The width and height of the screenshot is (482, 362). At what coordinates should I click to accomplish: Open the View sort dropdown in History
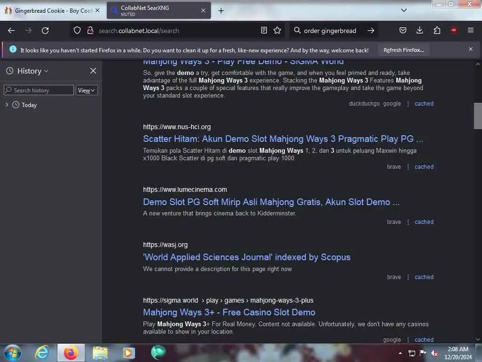[87, 90]
